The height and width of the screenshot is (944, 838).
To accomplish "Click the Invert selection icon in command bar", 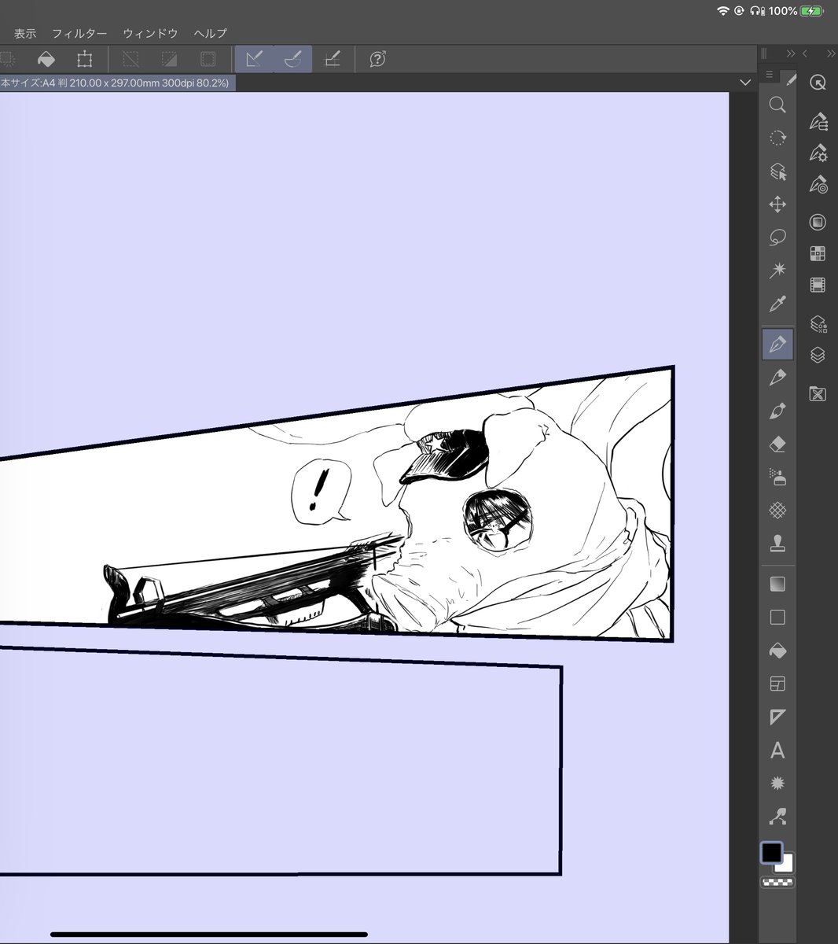I will click(169, 59).
